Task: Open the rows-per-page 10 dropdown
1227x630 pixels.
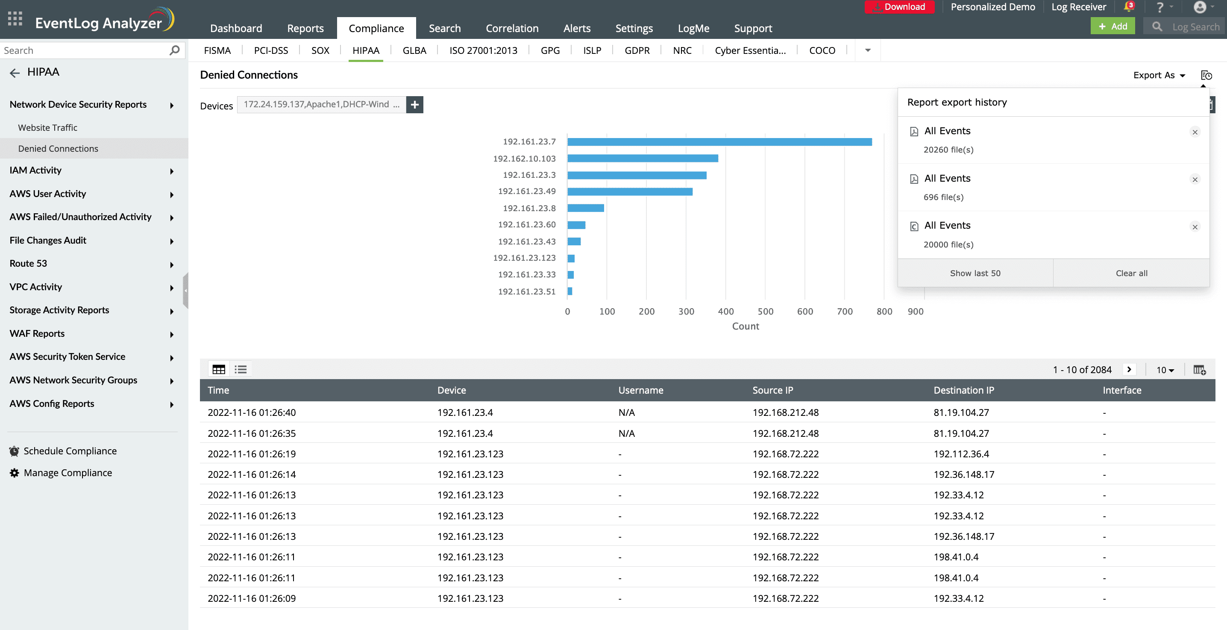Action: (1165, 370)
